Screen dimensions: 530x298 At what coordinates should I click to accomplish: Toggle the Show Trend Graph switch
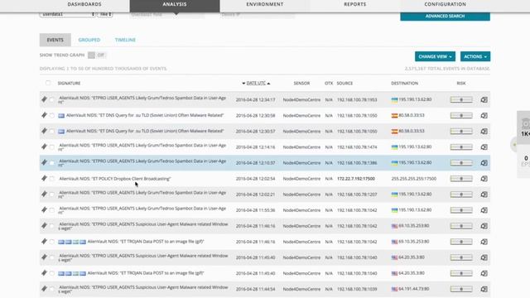pos(97,55)
